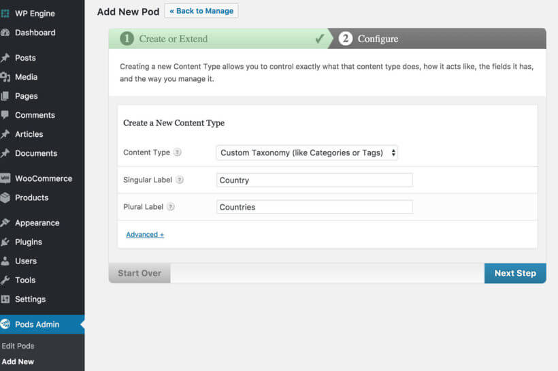Screen dimensions: 558x371
Task: Click the Comments bubble icon
Action: pyautogui.click(x=5, y=115)
